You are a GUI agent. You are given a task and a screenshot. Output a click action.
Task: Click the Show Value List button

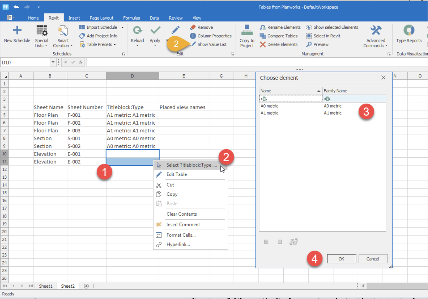[x=208, y=44]
